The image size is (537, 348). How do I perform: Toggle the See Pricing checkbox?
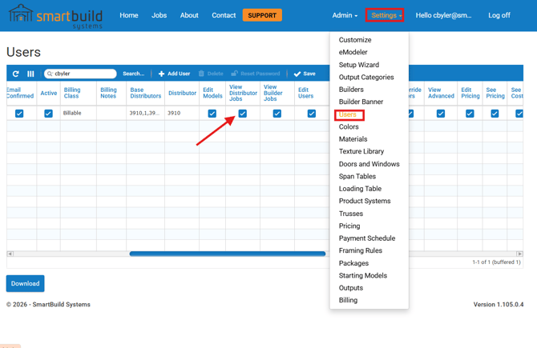[495, 114]
